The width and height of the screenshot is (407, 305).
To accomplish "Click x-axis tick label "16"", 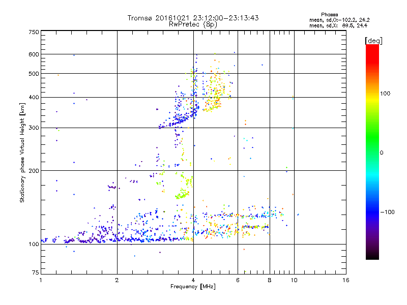I will coord(346,280).
